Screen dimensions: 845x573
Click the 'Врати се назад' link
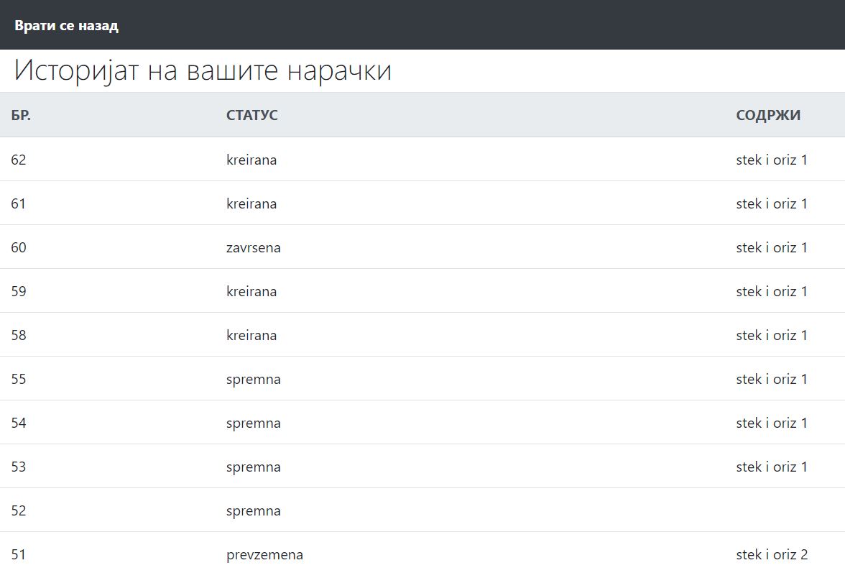[66, 26]
